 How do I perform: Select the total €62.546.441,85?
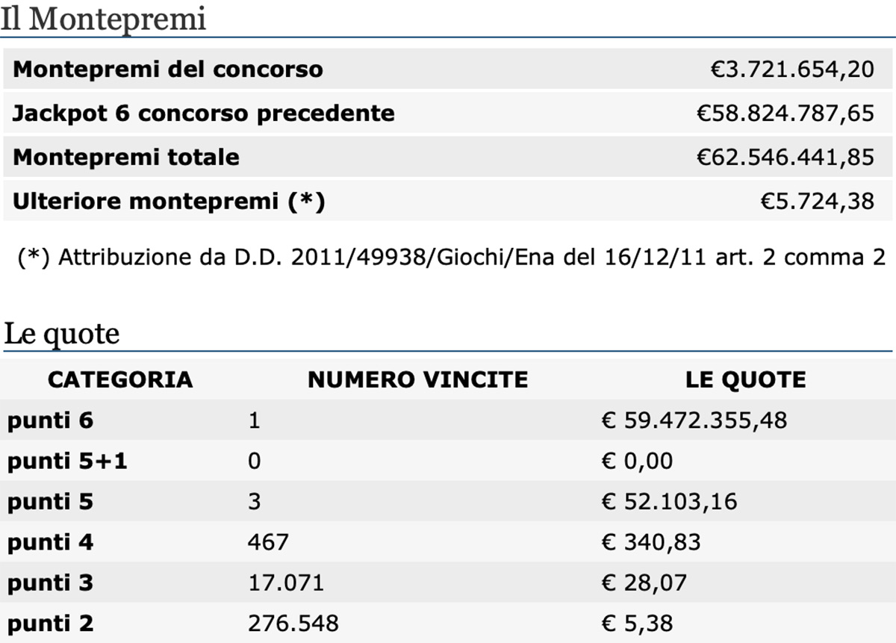(785, 158)
